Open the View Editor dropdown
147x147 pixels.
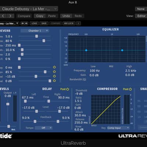(x=141, y=16)
